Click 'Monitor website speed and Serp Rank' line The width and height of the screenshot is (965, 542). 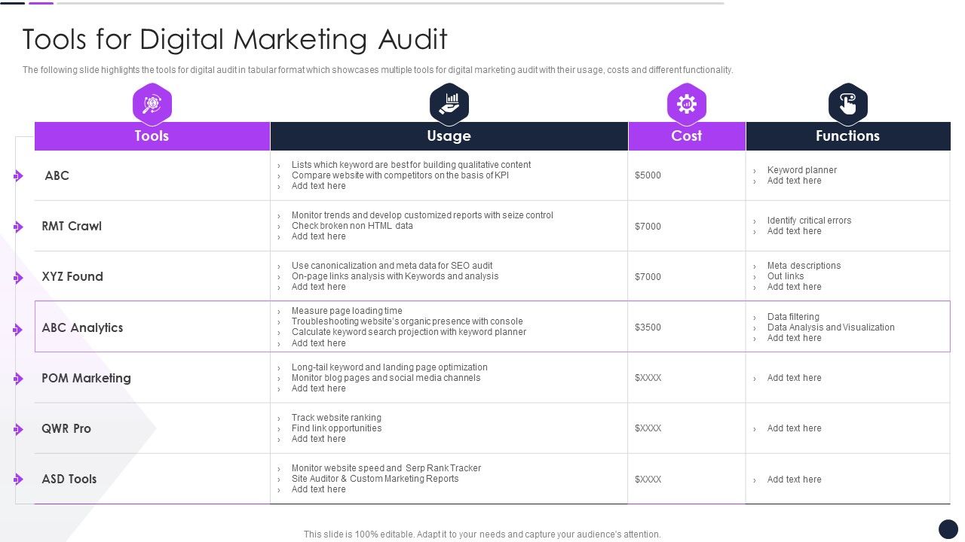[x=386, y=468]
